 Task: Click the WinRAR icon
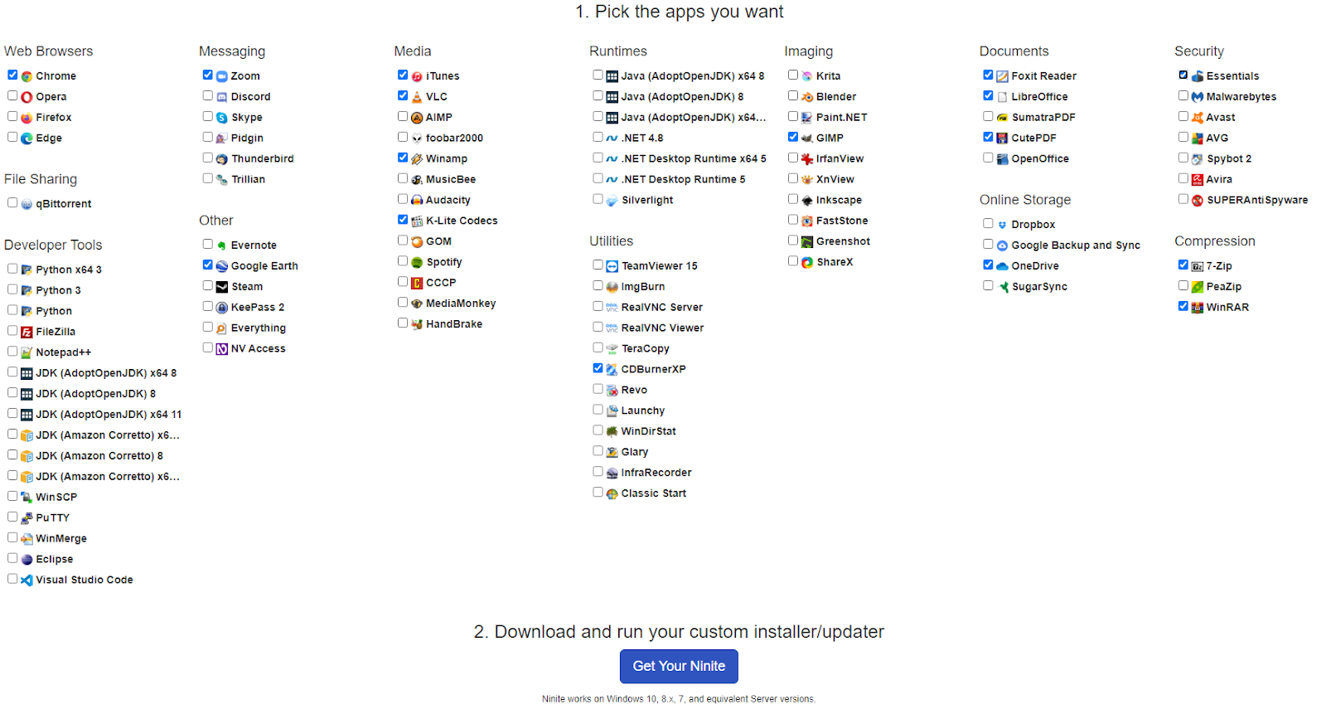click(1197, 308)
